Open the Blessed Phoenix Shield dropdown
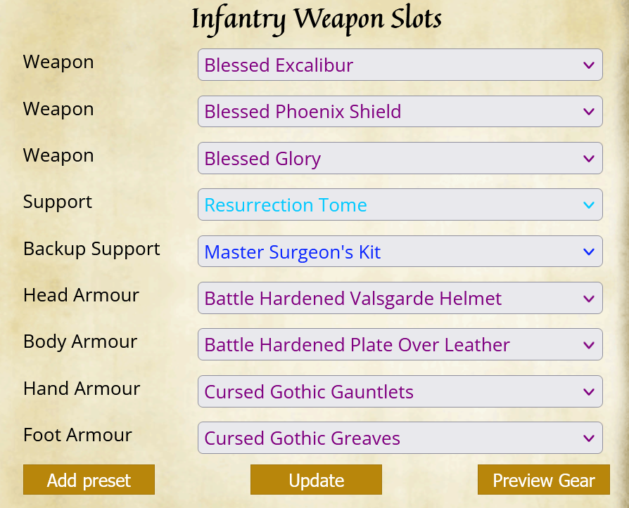The width and height of the screenshot is (629, 508). click(x=400, y=112)
